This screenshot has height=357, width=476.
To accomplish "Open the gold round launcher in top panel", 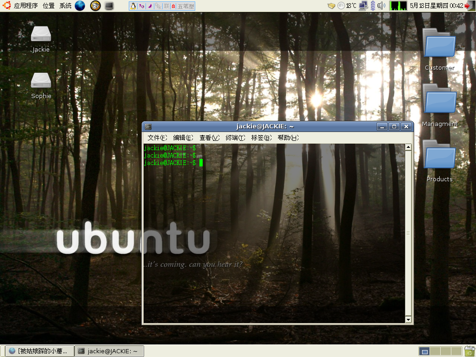I will [x=95, y=6].
